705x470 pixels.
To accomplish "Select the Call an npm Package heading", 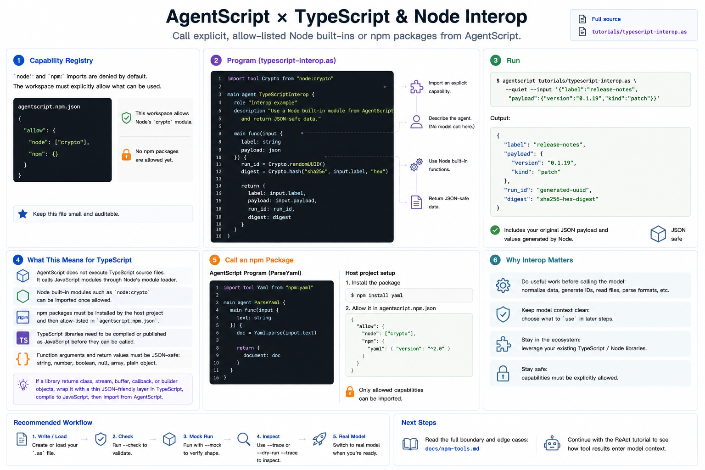I will [259, 260].
